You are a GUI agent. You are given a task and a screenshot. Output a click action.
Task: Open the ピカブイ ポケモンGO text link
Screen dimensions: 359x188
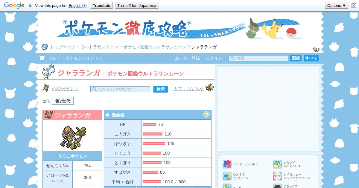point(291,164)
